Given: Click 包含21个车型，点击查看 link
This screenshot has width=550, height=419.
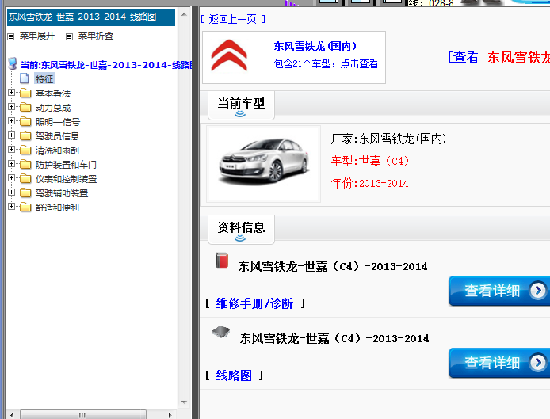Looking at the screenshot, I should (x=326, y=63).
